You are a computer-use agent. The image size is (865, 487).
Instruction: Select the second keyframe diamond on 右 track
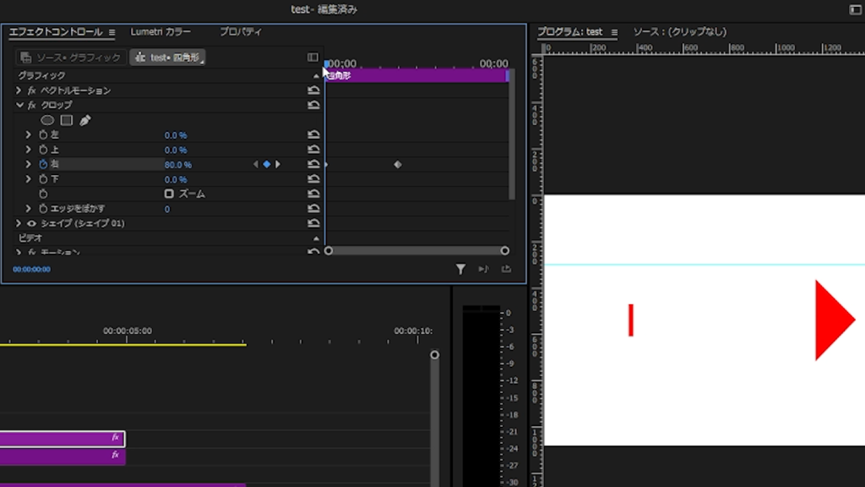tap(398, 165)
